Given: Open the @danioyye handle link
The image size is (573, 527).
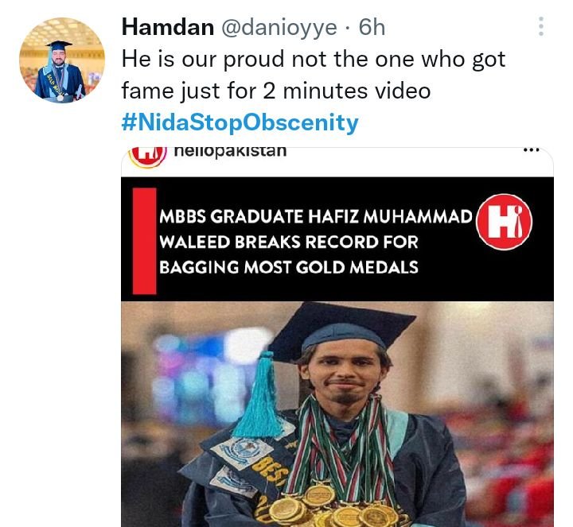Looking at the screenshot, I should [279, 28].
